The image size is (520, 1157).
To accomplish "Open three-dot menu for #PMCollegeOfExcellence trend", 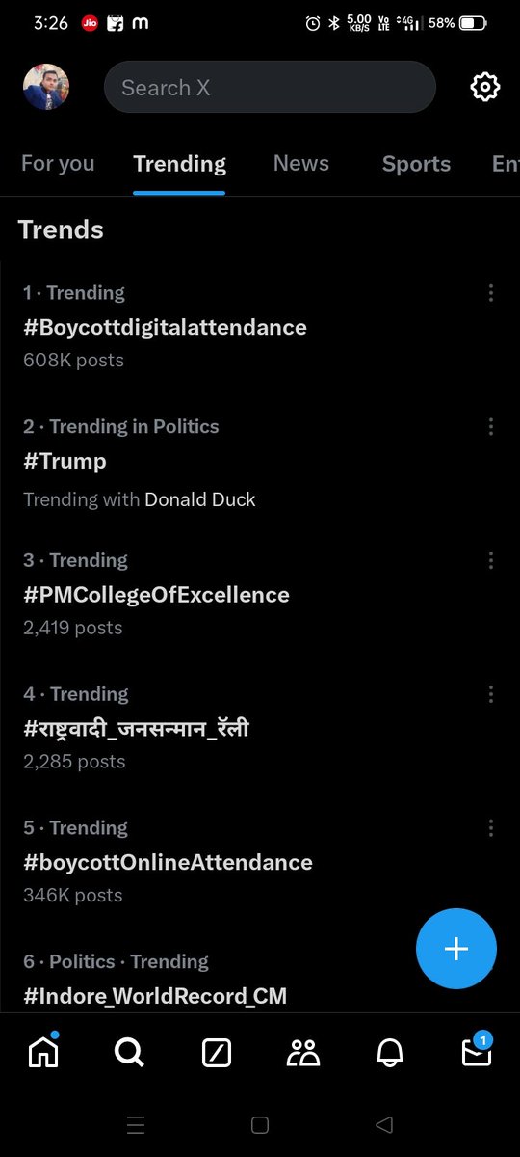I will (491, 561).
